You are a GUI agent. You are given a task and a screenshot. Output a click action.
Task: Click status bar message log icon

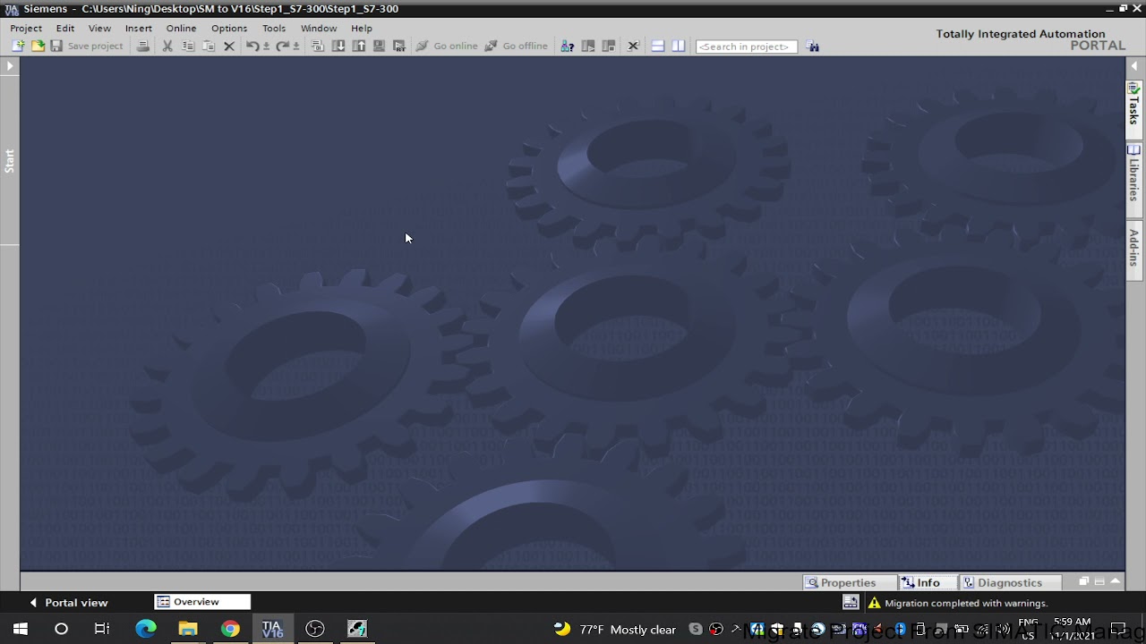pos(851,603)
